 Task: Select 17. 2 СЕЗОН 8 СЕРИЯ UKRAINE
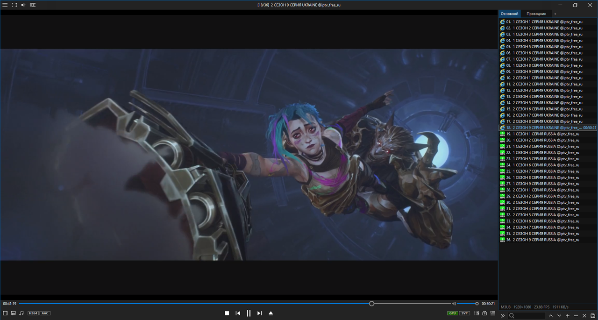tap(548, 121)
